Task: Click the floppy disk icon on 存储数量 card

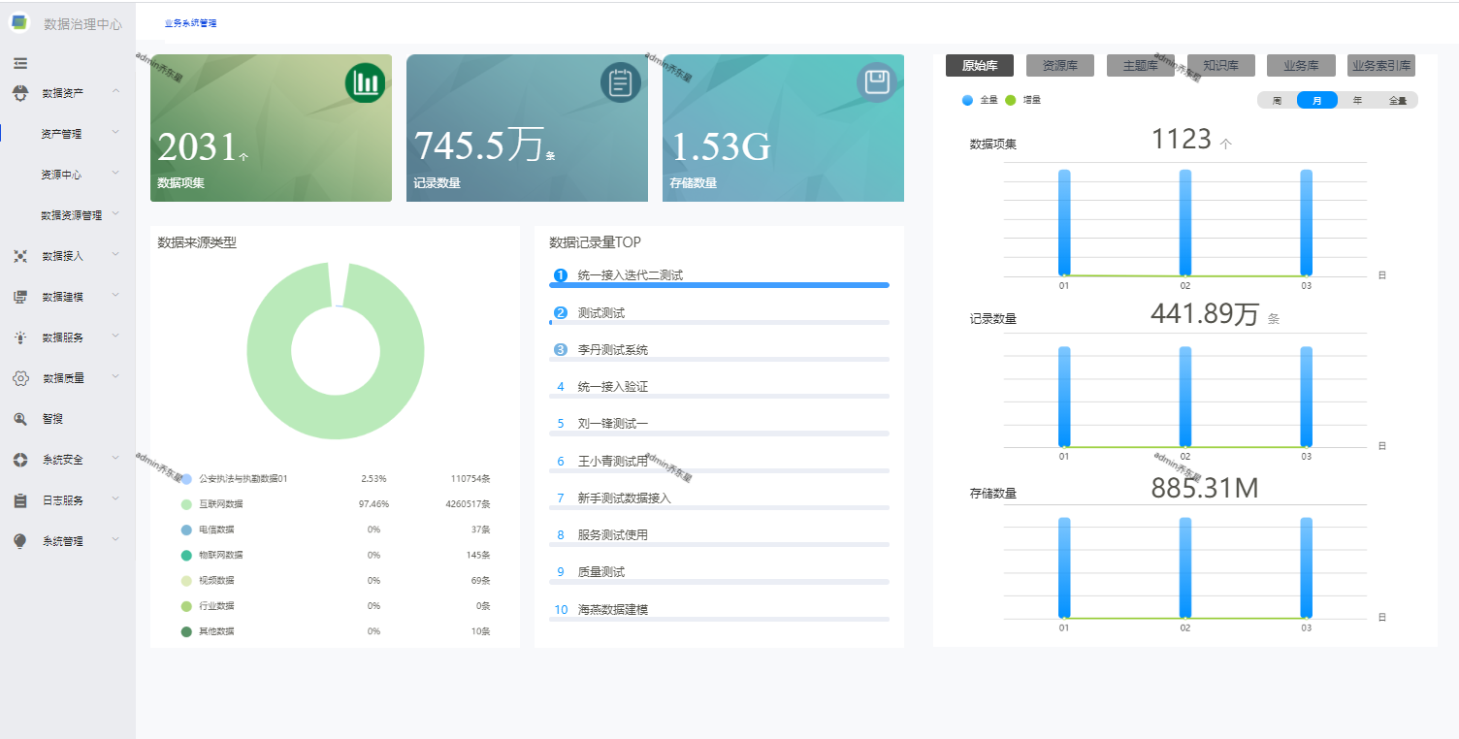Action: click(x=877, y=82)
